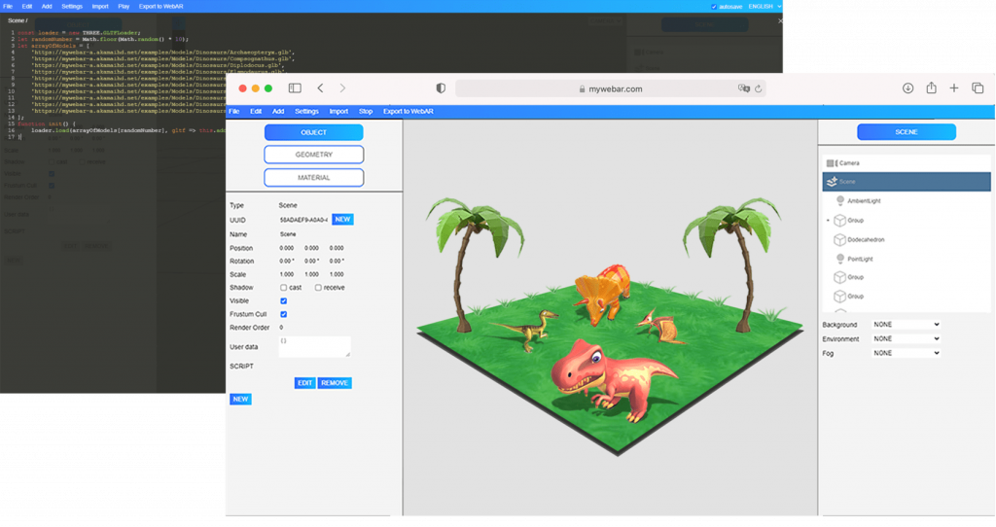Enable the Shadow receive checkbox
This screenshot has height=527, width=996.
[319, 288]
